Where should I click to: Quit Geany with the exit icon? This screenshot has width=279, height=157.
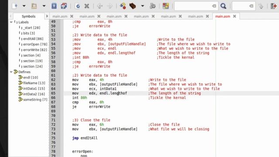273,6
